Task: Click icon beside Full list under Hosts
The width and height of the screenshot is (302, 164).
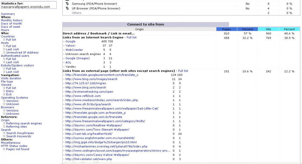Action: (4, 46)
